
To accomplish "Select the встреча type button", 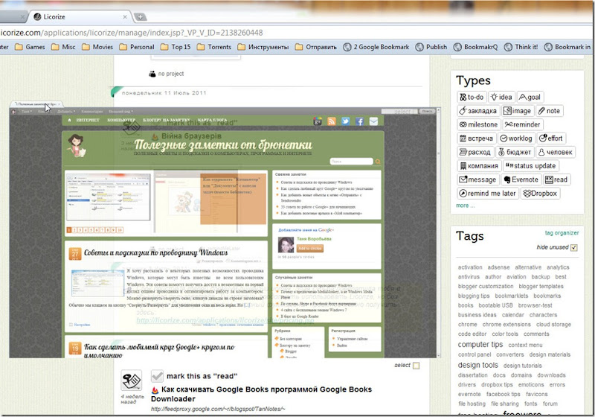I will [x=476, y=139].
